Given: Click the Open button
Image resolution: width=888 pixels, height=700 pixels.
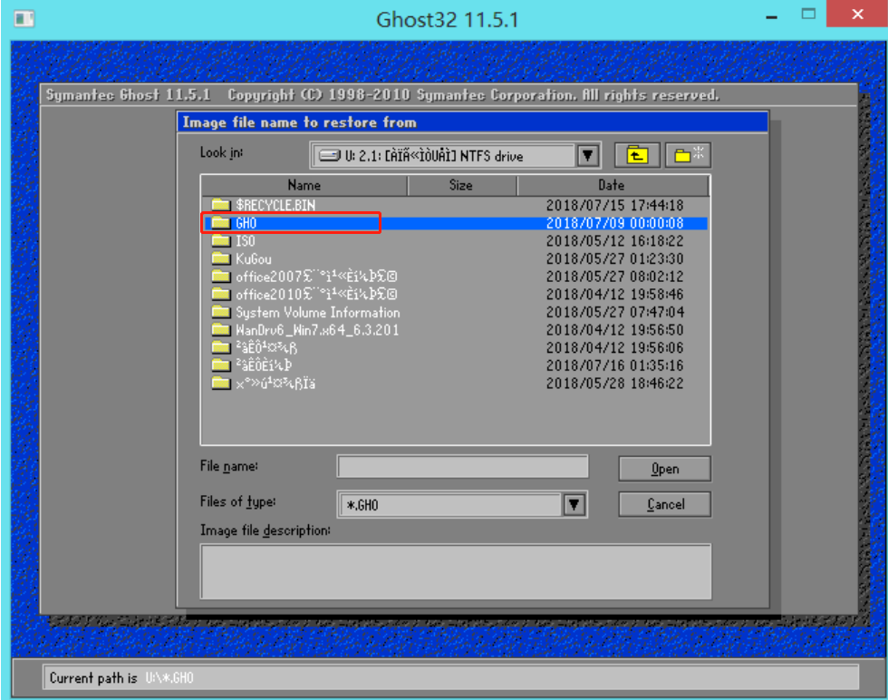Looking at the screenshot, I should (664, 469).
